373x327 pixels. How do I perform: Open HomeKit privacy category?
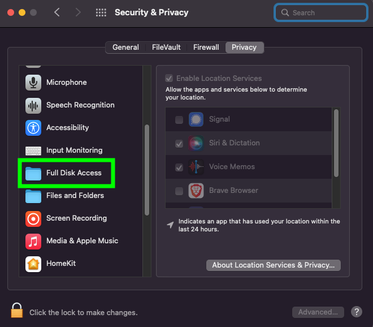coord(60,264)
